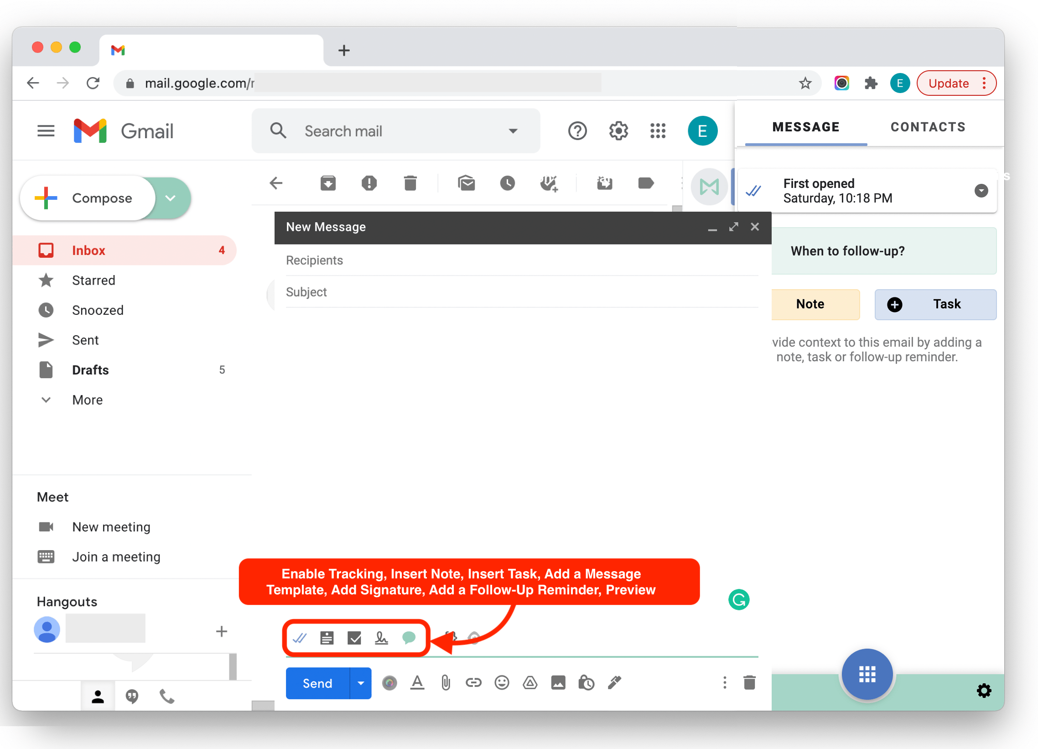Click the archive icon in toolbar
The width and height of the screenshot is (1038, 749).
tap(328, 183)
